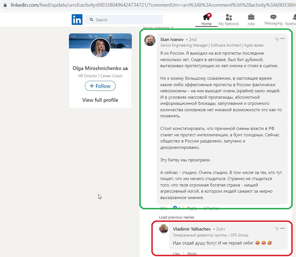Click the browser address bar URL
Image resolution: width=296 pixels, height=257 pixels.
(153, 5)
